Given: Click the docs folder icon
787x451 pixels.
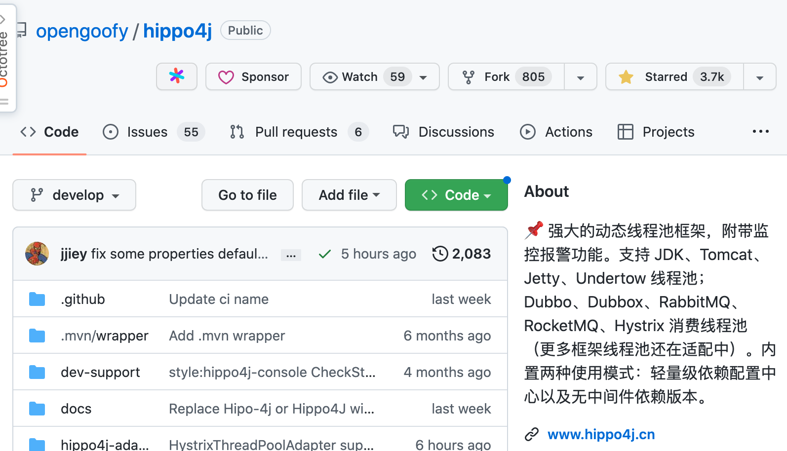Looking at the screenshot, I should (37, 409).
